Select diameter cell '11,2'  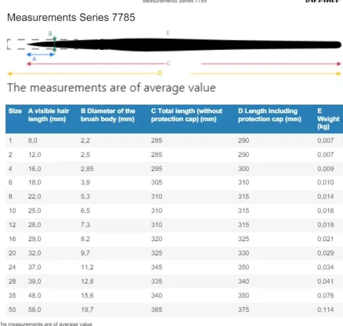pyautogui.click(x=87, y=267)
